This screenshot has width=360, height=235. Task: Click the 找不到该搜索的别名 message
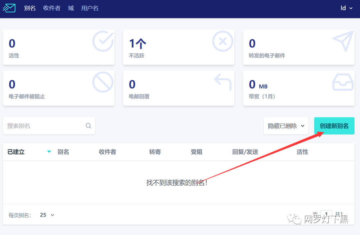pos(177,183)
